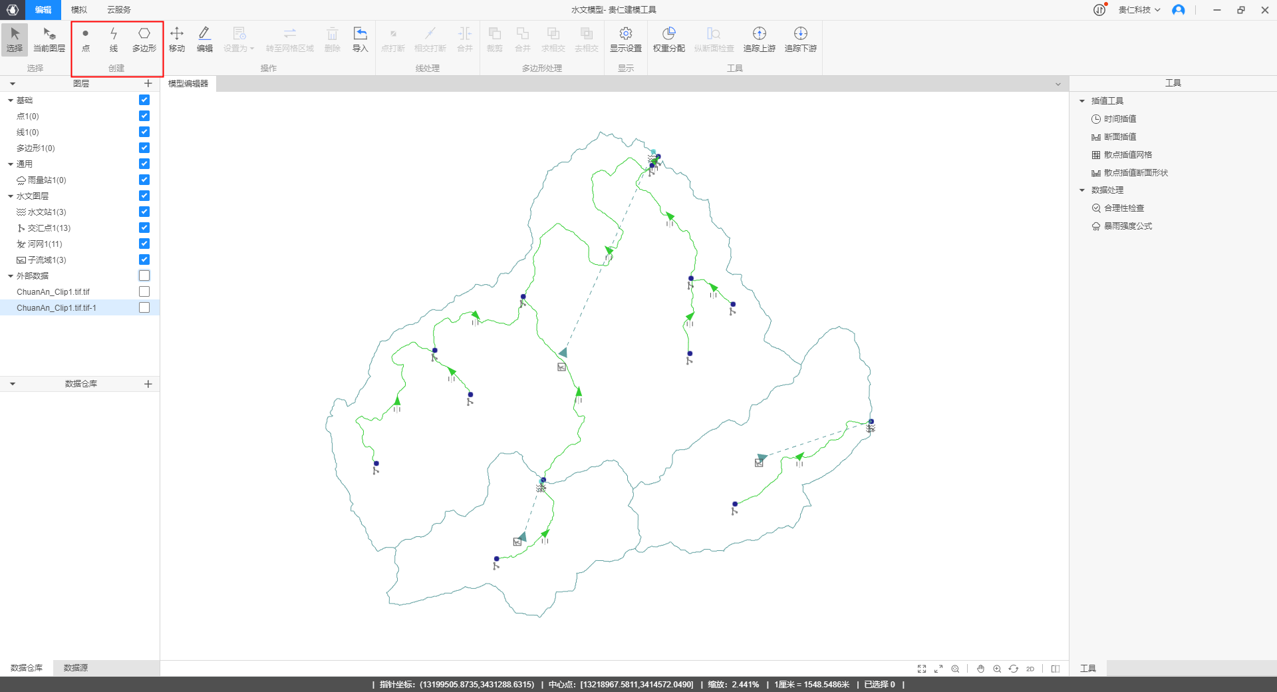Select the 子流域1(3) layer in tree
Image resolution: width=1277 pixels, height=692 pixels.
click(47, 260)
